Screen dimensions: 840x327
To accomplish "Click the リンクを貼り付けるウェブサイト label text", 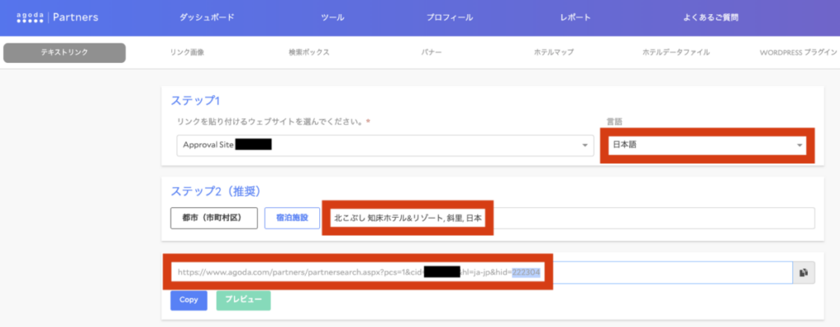I will pos(271,122).
